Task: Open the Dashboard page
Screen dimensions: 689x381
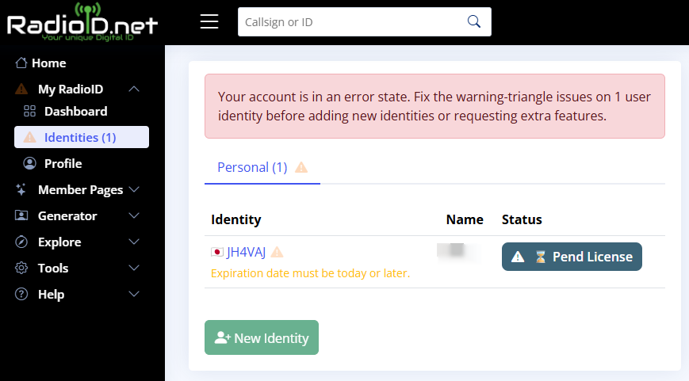Action: (x=75, y=112)
